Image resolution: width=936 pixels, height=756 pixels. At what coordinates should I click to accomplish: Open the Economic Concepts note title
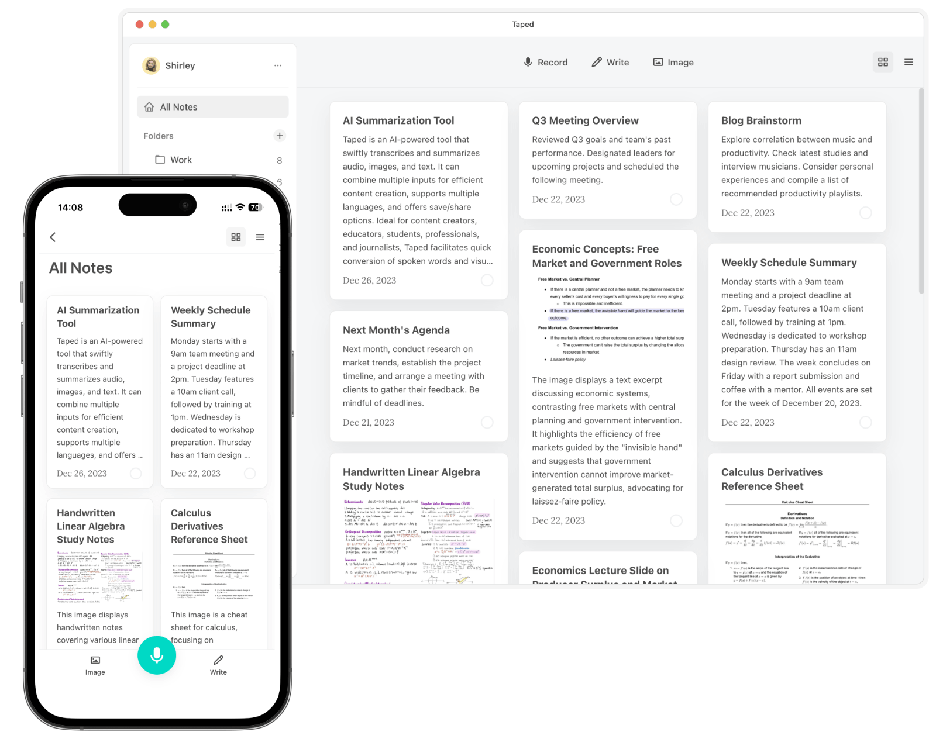(x=607, y=256)
